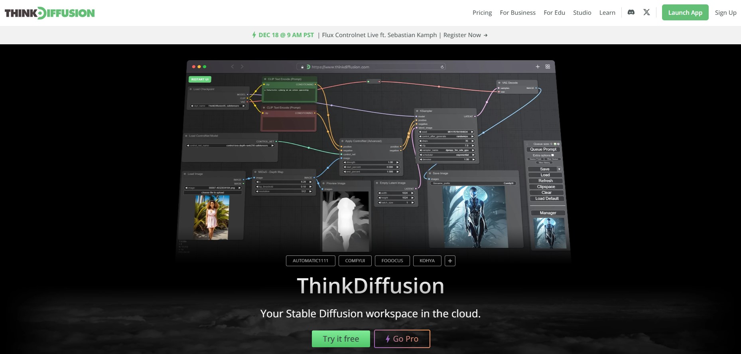Switch to the COMFYUI tab
The image size is (741, 354).
pyautogui.click(x=355, y=261)
